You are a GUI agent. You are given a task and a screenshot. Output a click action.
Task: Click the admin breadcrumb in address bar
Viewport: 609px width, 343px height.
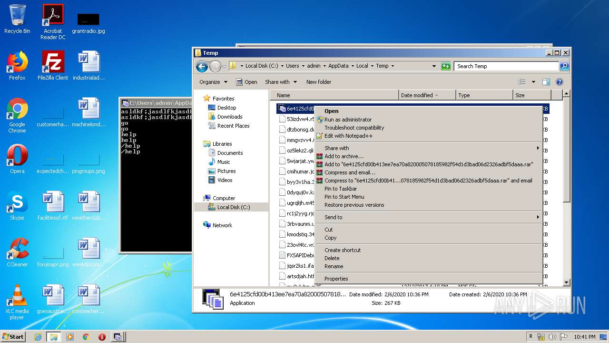click(314, 66)
